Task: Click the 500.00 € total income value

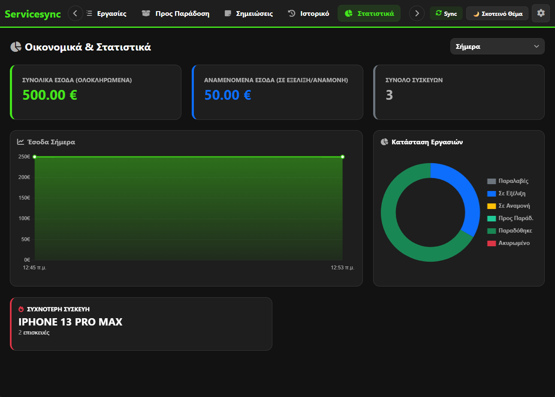Action: [50, 95]
